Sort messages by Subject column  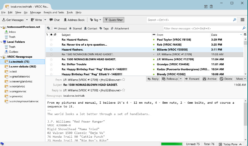66,35
